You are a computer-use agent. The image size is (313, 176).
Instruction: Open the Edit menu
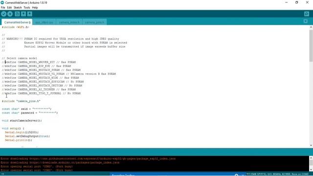point(9,8)
